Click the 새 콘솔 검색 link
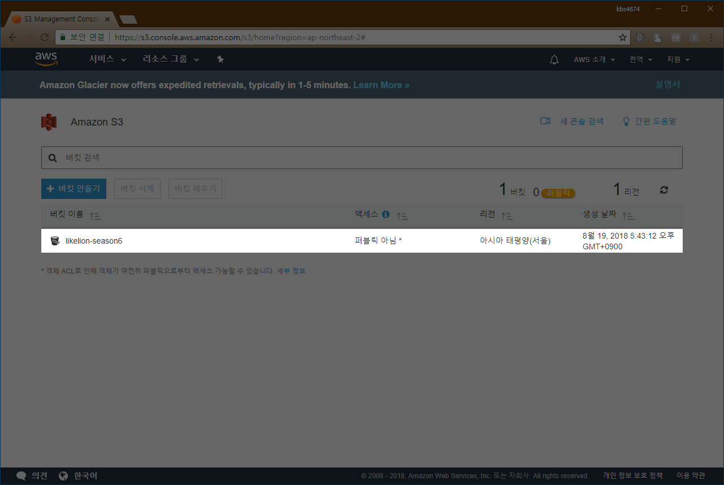 pos(581,121)
